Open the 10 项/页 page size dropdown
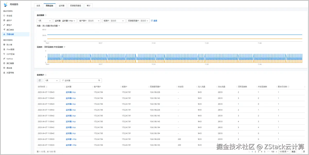309x155 pixels. coord(285,152)
